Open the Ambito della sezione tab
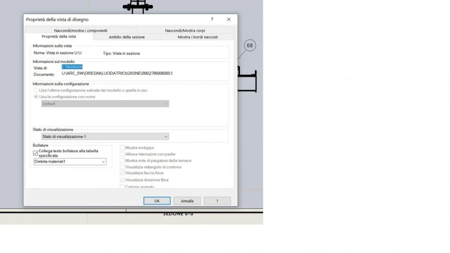450x253 pixels. tap(127, 37)
